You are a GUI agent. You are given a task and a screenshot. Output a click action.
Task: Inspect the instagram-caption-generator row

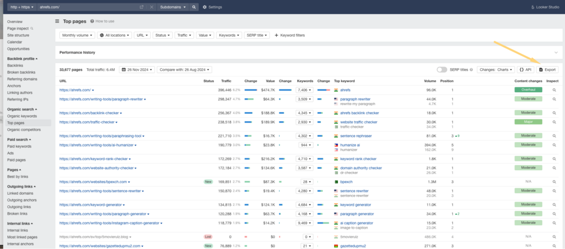coord(554,223)
